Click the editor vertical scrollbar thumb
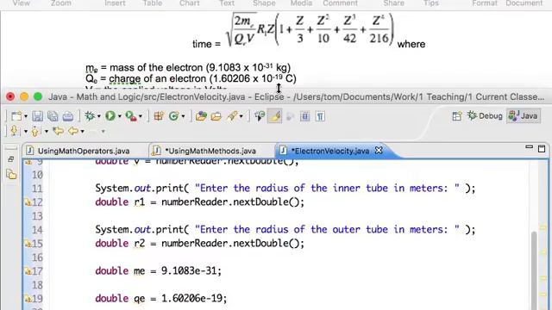Image resolution: width=552 pixels, height=310 pixels. (534, 270)
